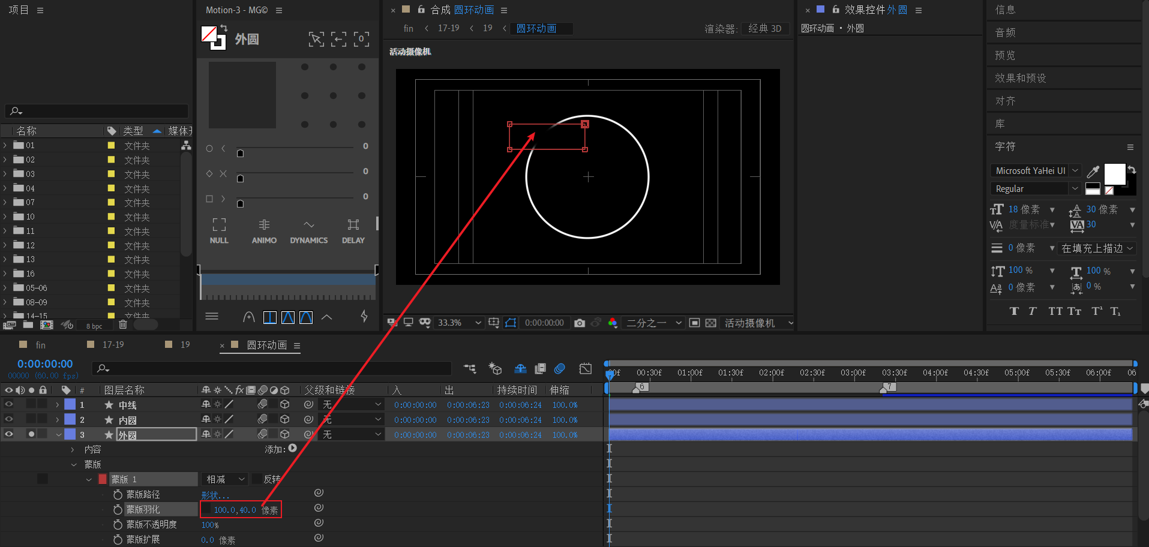
Task: Hide the 内圆 layer using its eye icon
Action: [9, 419]
